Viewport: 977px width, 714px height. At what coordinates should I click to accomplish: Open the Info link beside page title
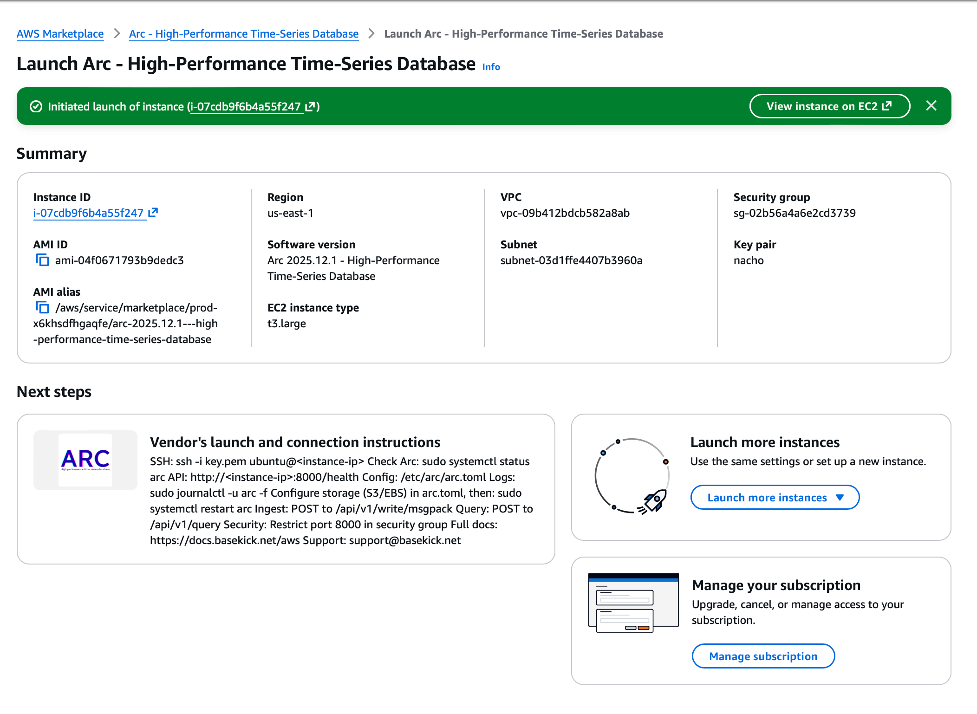coord(491,67)
